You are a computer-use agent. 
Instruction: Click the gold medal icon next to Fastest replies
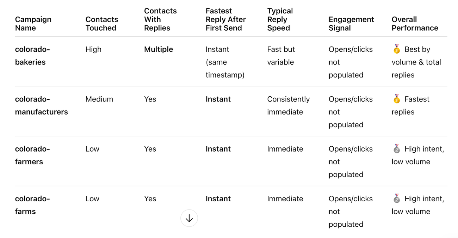[397, 99]
